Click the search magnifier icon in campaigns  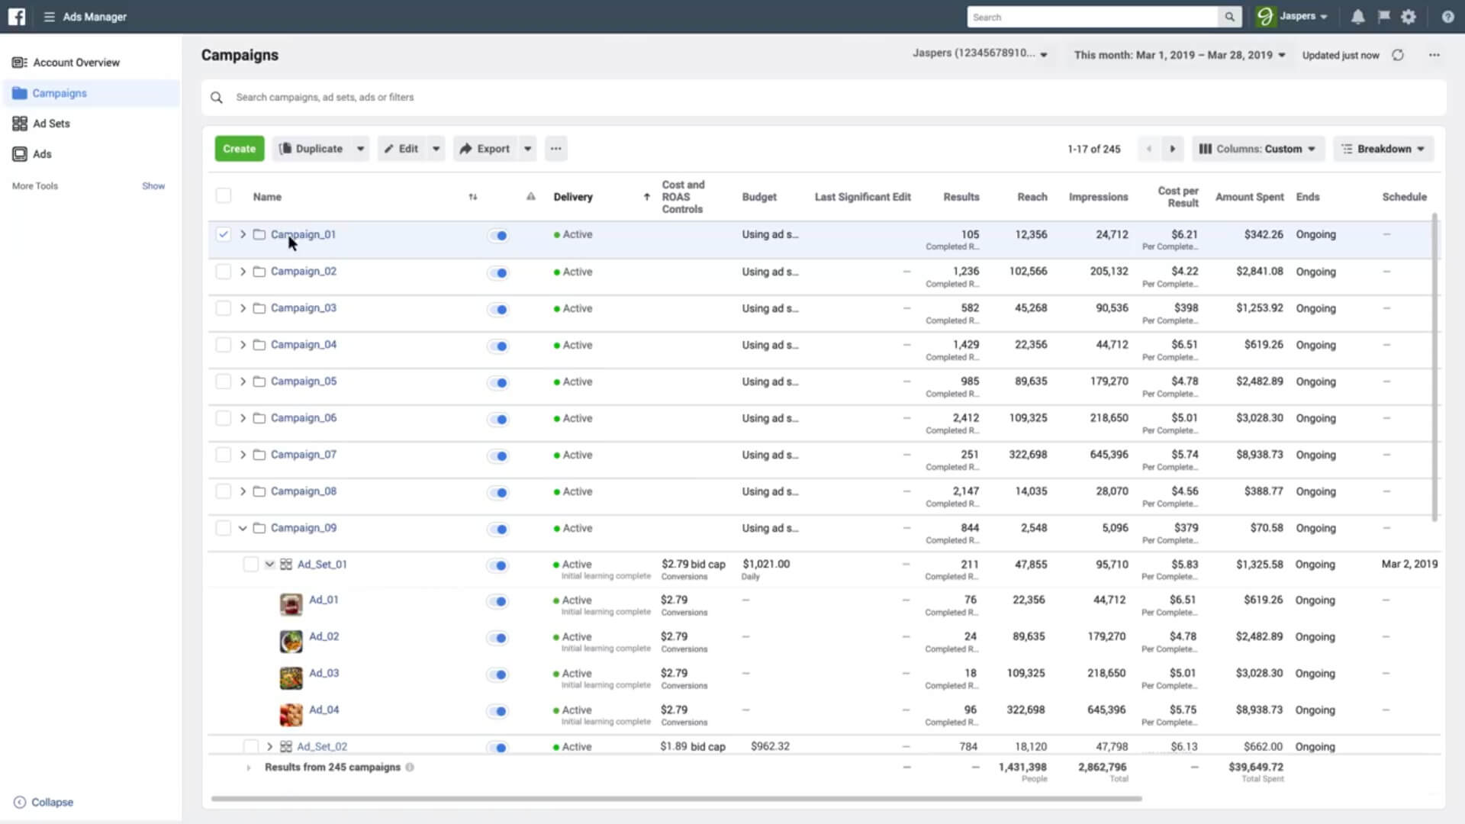pyautogui.click(x=217, y=97)
